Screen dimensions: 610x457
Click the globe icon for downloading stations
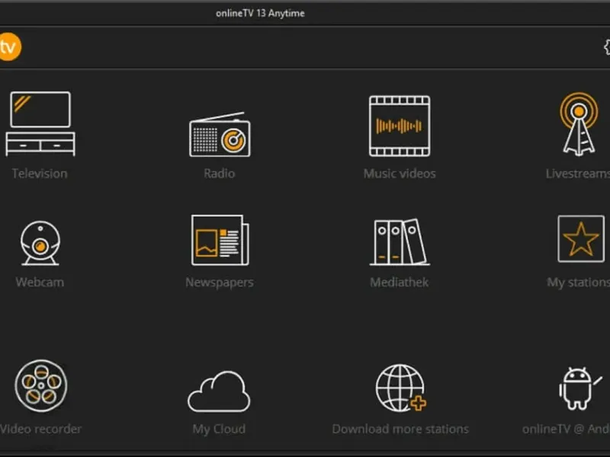[401, 388]
